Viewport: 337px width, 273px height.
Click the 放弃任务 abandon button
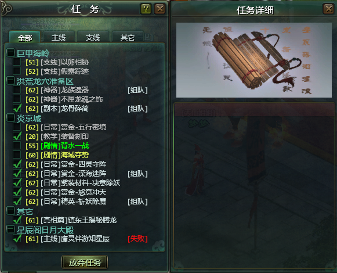pos(85,262)
